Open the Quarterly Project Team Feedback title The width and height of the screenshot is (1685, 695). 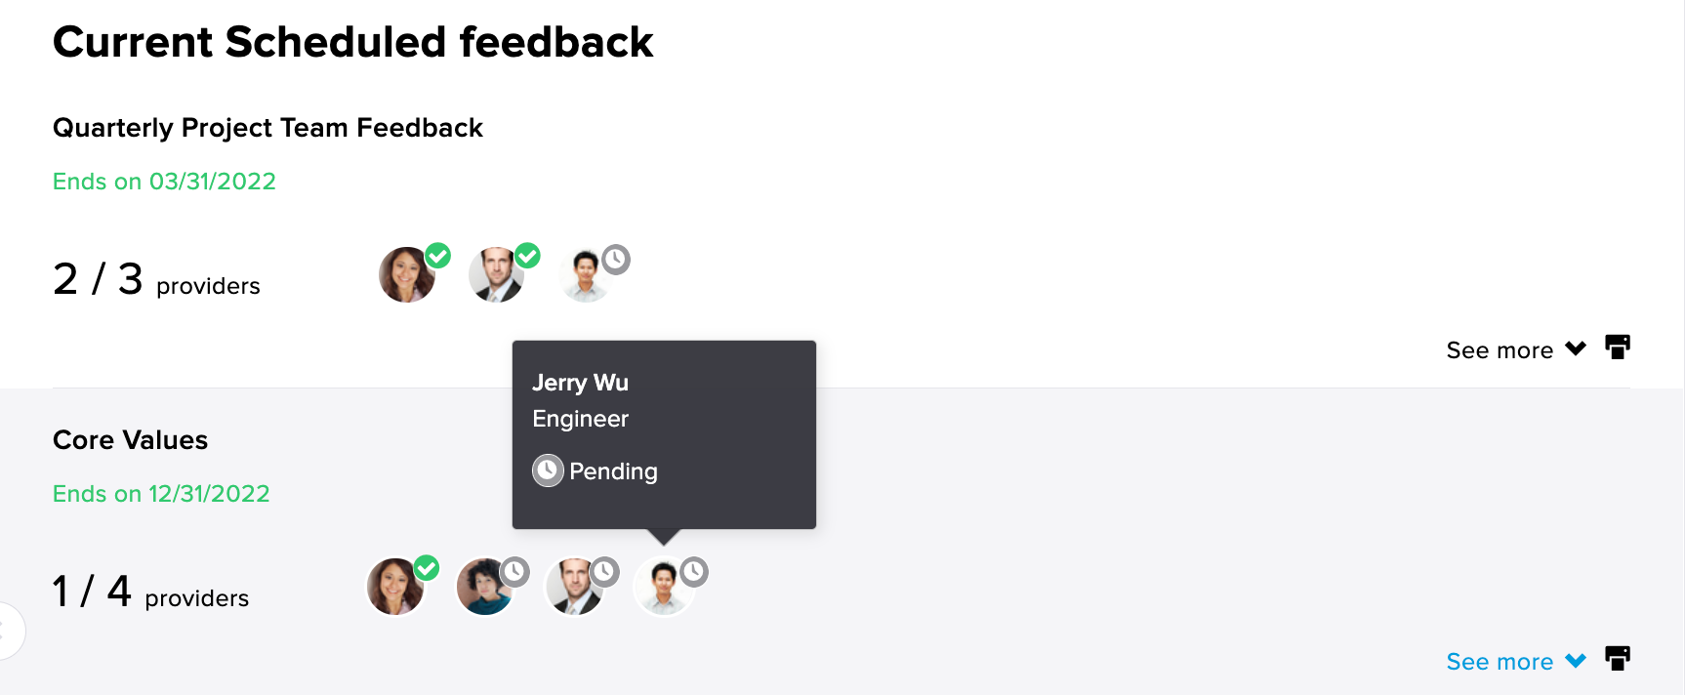click(x=267, y=128)
